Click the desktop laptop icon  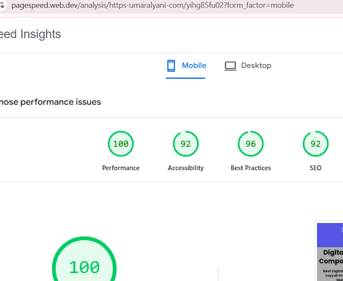pyautogui.click(x=231, y=66)
